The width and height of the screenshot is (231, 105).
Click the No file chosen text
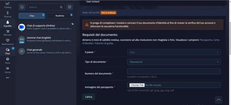click(x=153, y=85)
